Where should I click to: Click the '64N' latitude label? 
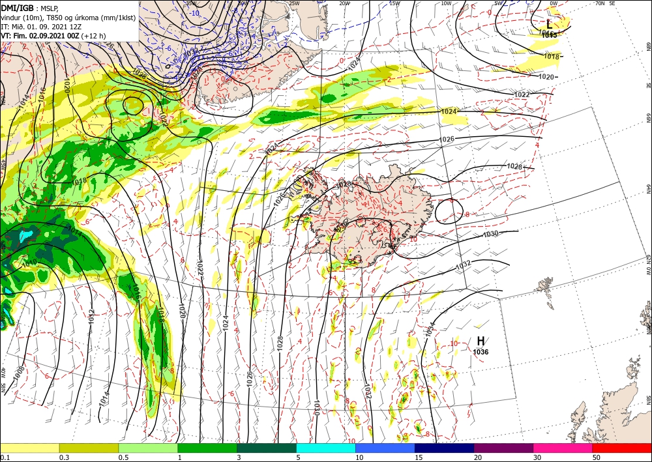648,189
